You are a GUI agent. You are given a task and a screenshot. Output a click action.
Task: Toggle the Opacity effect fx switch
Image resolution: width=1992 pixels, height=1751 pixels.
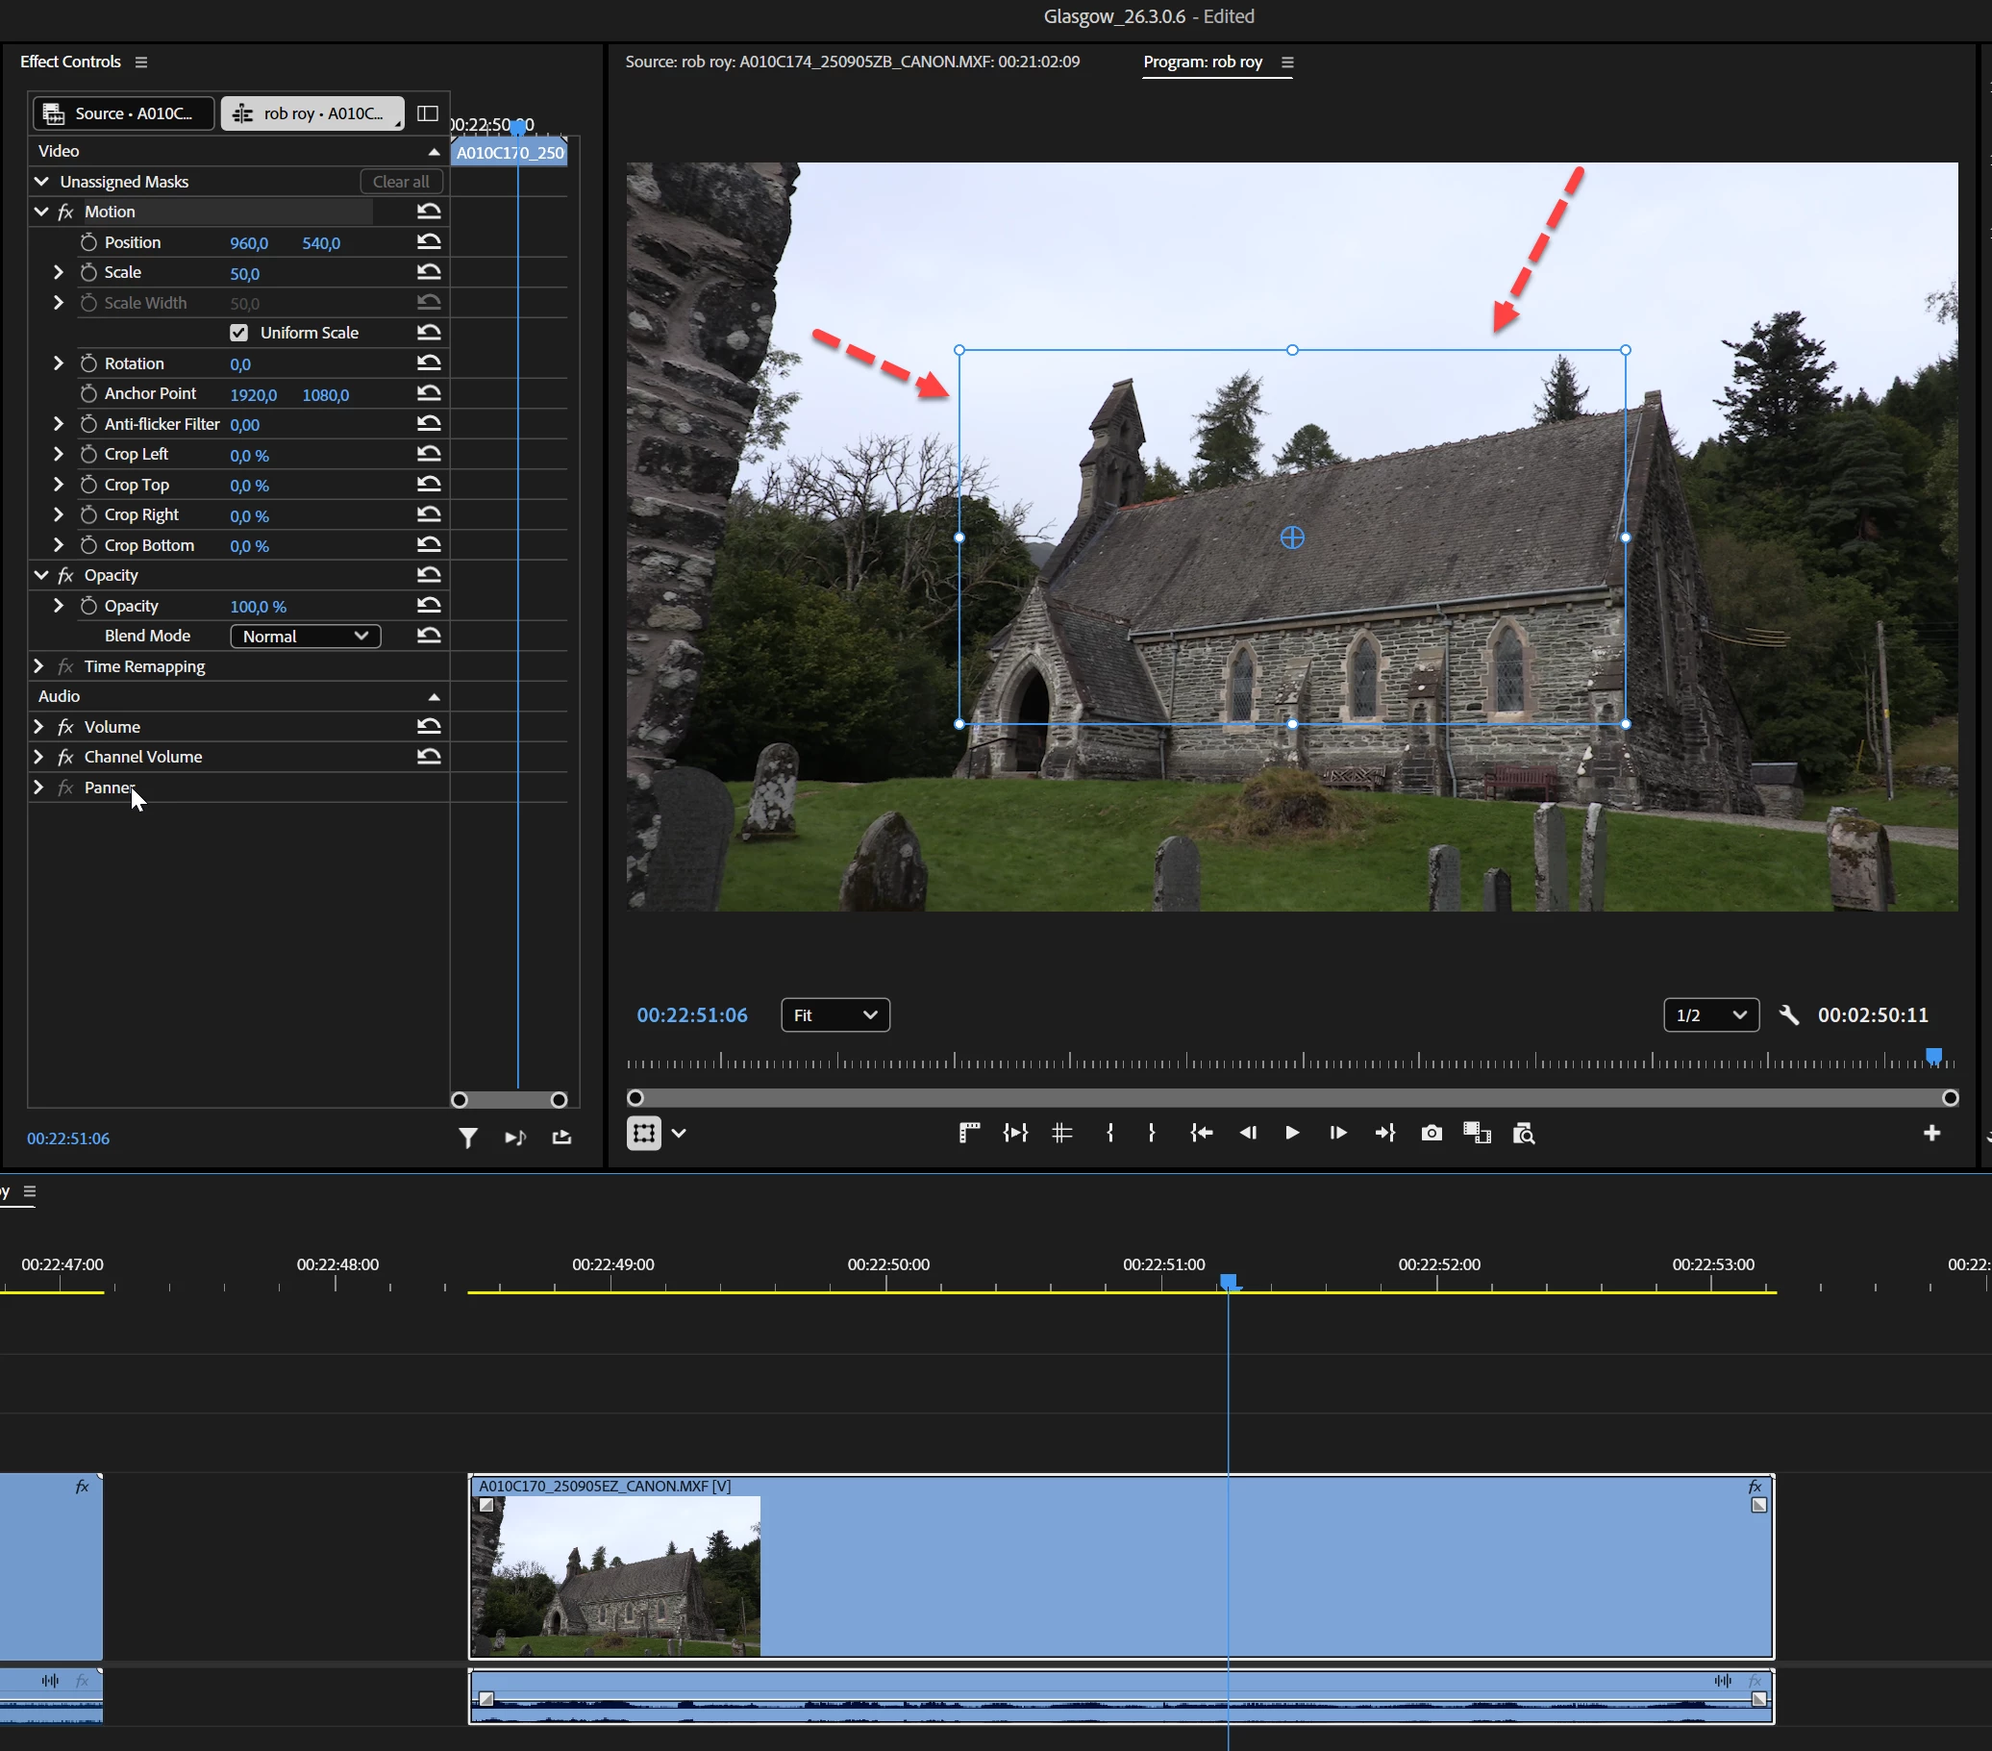point(65,575)
